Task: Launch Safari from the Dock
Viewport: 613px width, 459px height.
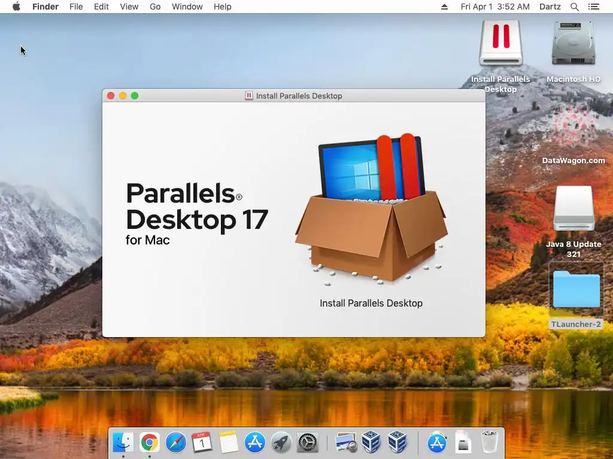Action: click(x=176, y=442)
